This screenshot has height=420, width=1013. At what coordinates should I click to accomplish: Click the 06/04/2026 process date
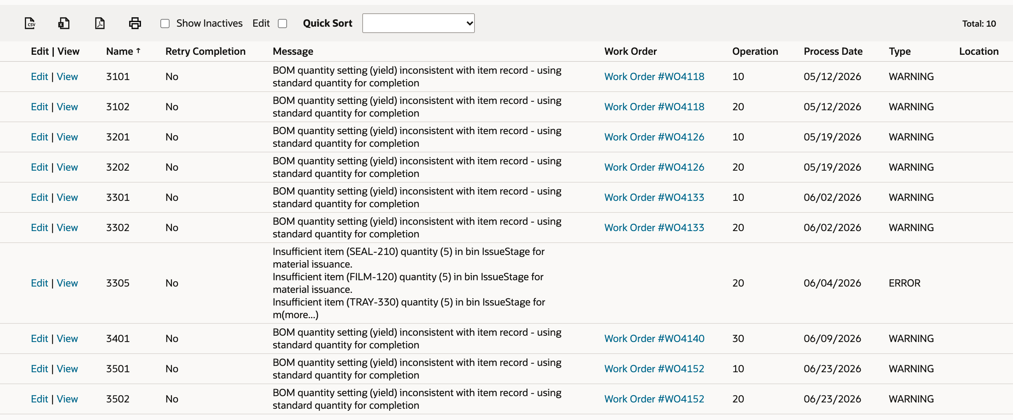coord(832,283)
